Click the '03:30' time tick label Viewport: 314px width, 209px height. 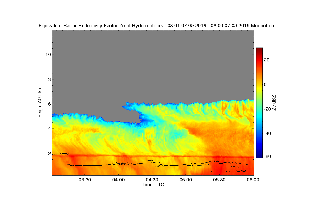[x=85, y=180]
